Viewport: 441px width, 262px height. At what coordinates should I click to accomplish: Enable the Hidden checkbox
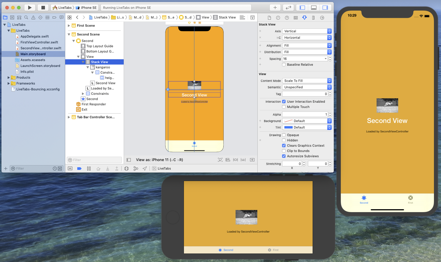point(284,140)
